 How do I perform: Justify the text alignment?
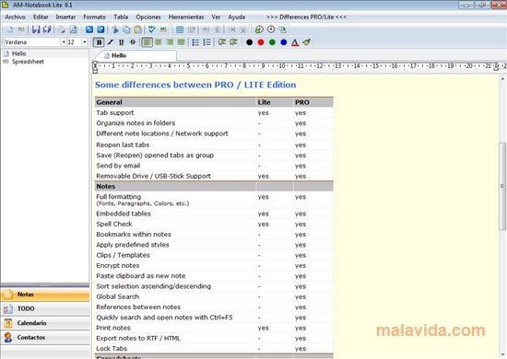181,42
